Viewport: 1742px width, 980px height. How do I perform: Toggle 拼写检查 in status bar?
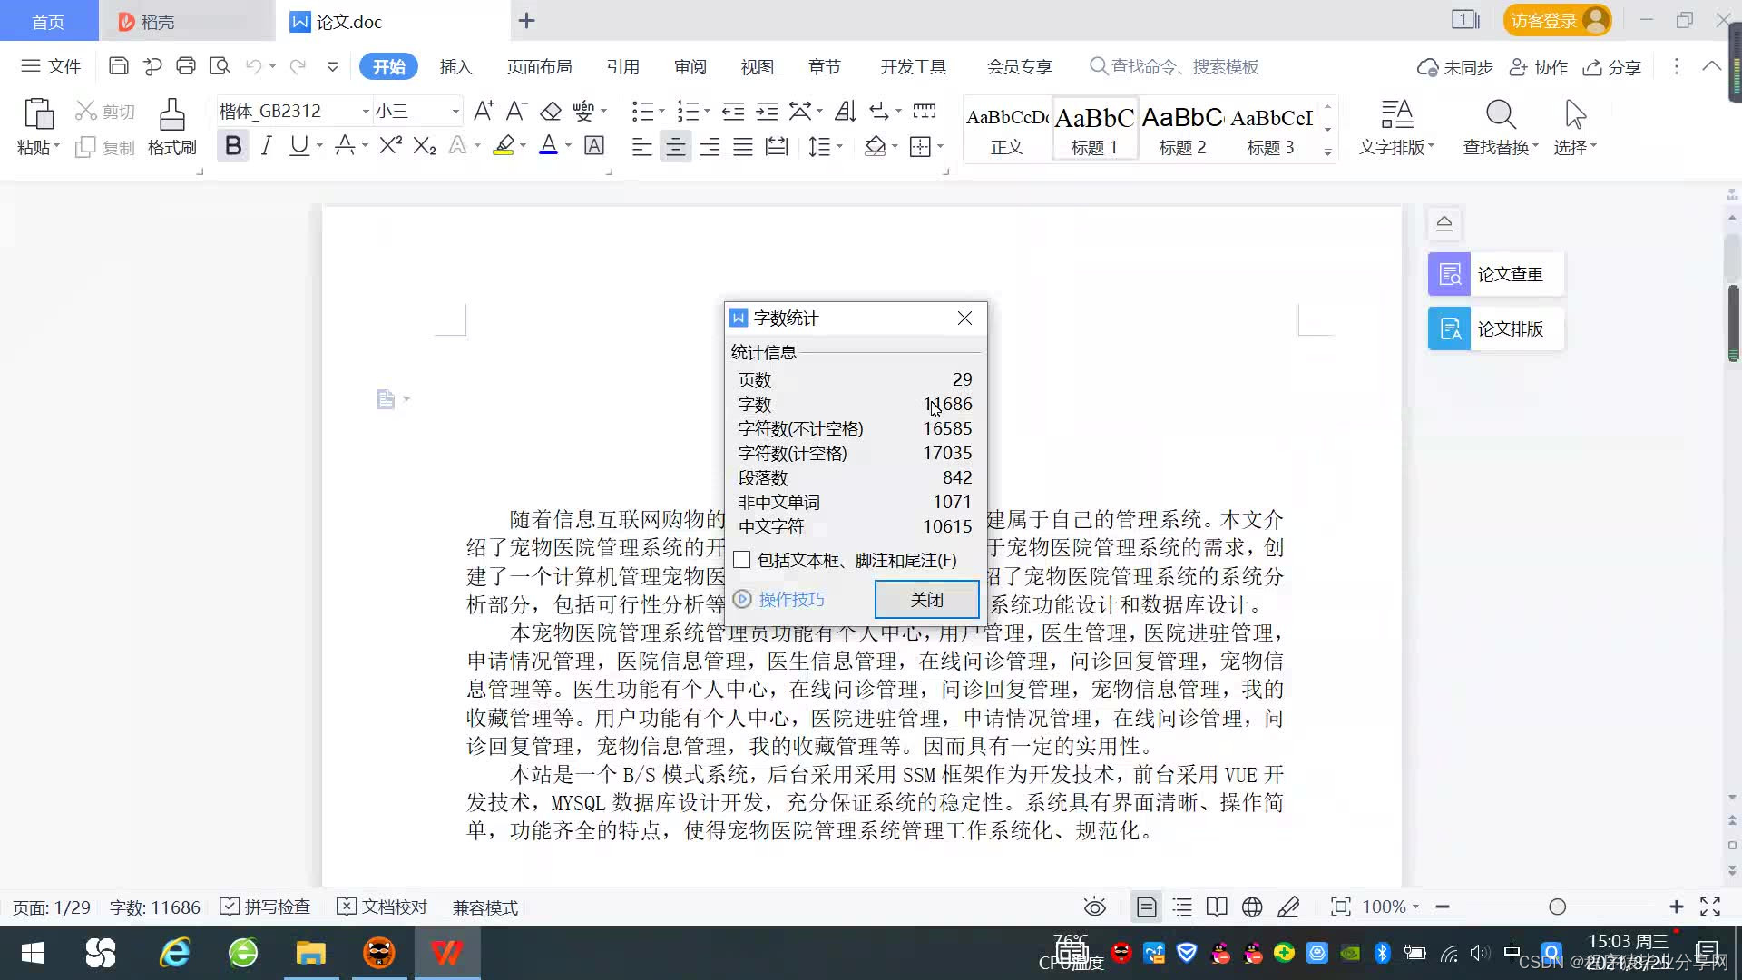coord(267,906)
